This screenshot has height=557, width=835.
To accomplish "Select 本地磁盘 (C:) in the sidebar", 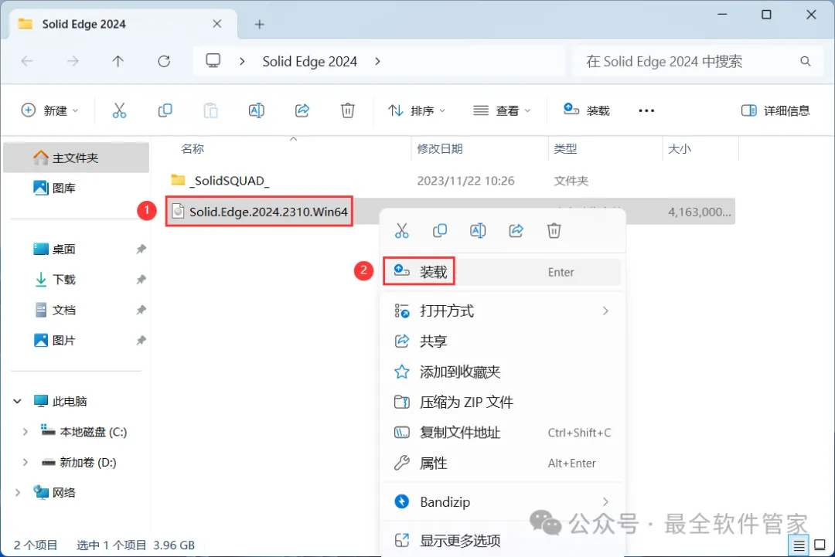I will 84,431.
